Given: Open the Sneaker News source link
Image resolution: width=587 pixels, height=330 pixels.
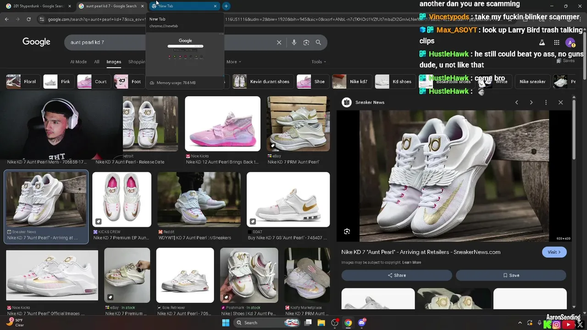Looking at the screenshot, I should tap(370, 102).
